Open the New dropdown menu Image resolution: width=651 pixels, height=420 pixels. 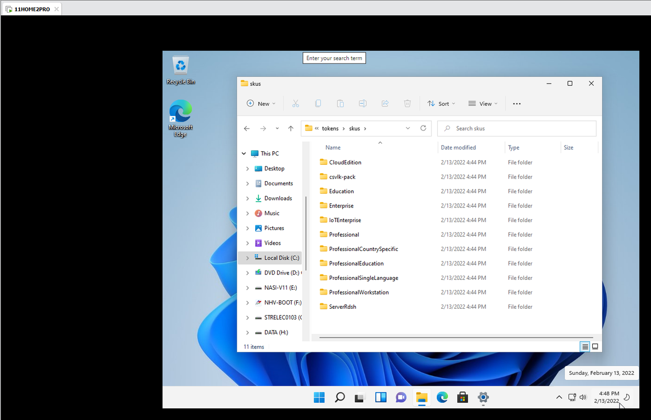tap(261, 103)
